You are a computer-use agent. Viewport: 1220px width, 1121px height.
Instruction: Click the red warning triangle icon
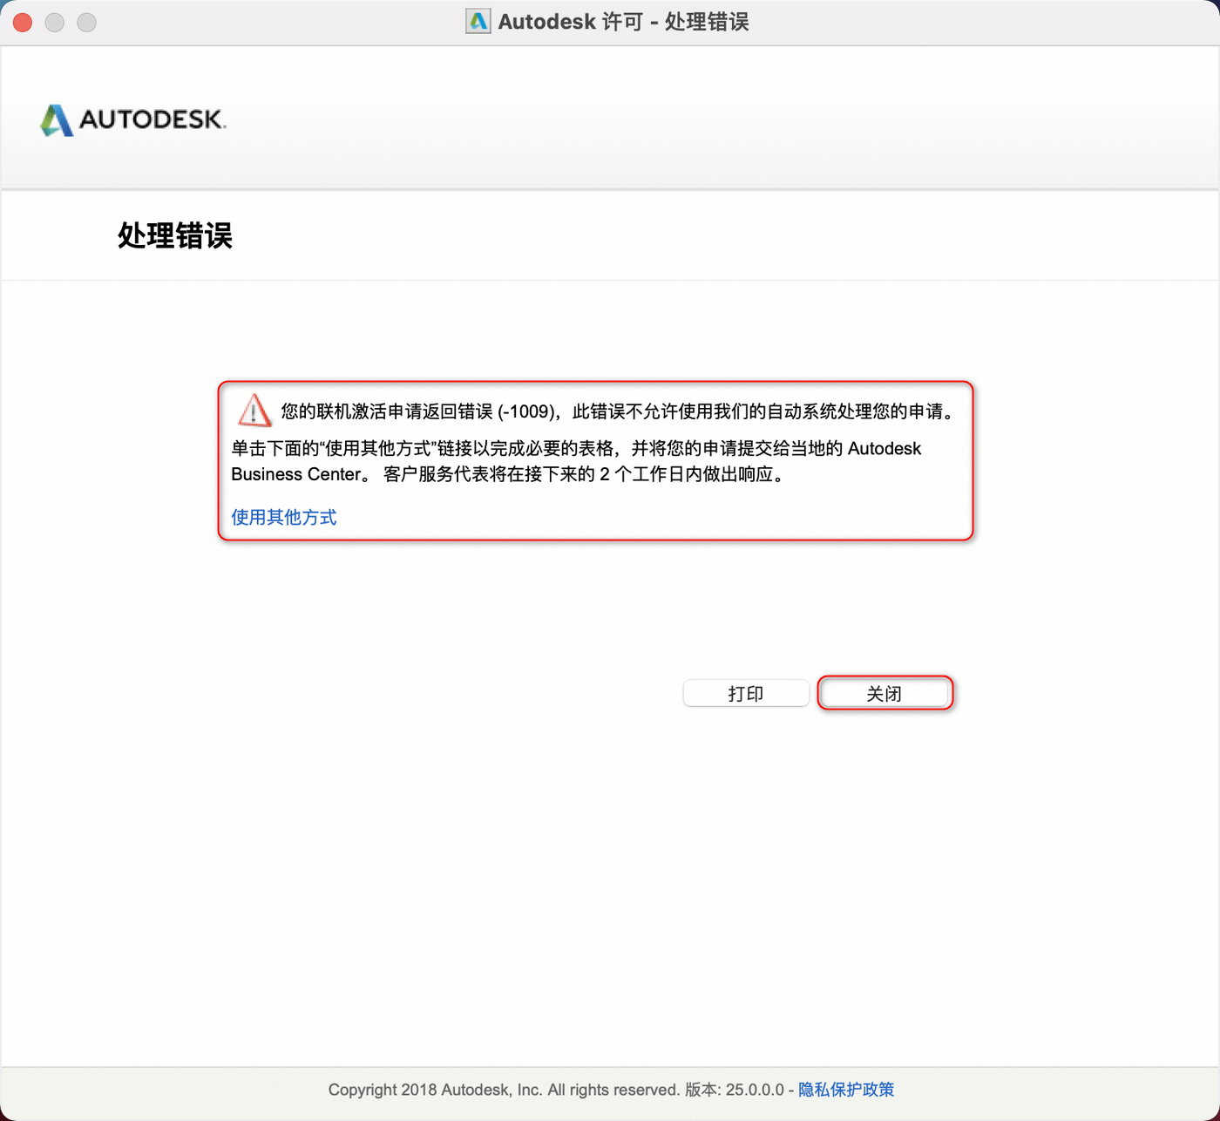pyautogui.click(x=254, y=410)
